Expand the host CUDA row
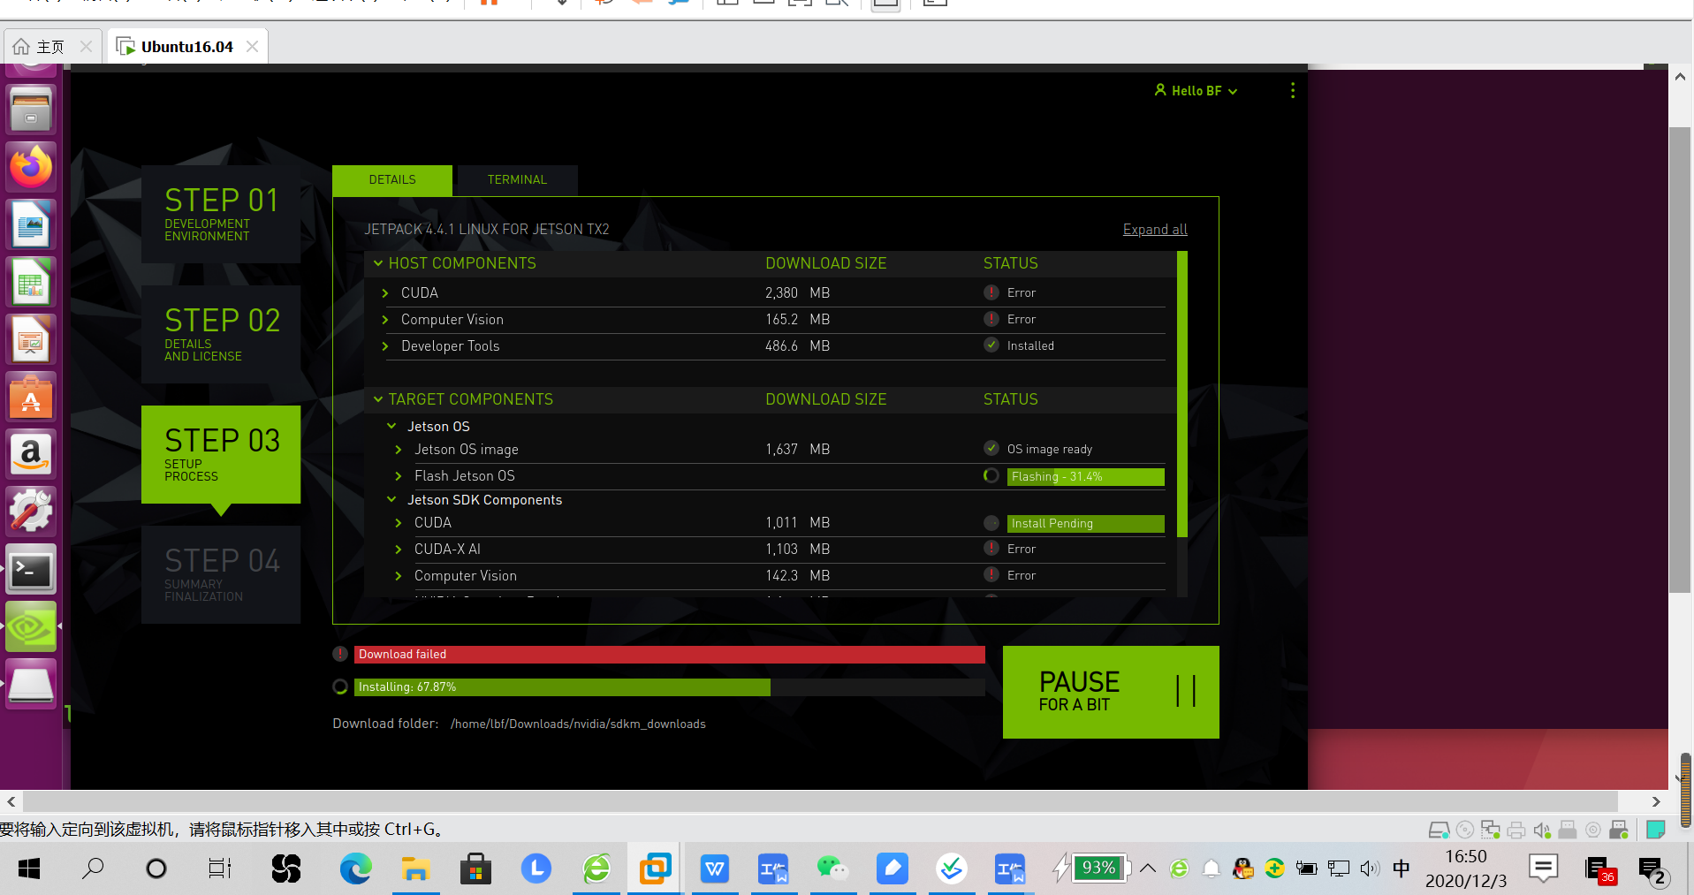1694x895 pixels. pos(385,292)
